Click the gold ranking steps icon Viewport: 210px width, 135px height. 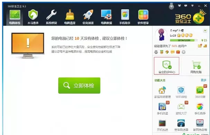pos(205,46)
